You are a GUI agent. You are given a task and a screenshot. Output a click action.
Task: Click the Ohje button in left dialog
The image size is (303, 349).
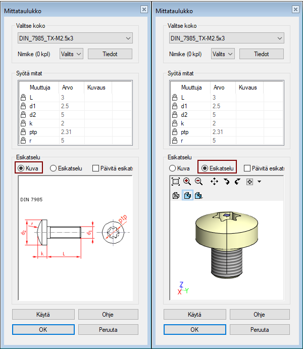point(108,314)
